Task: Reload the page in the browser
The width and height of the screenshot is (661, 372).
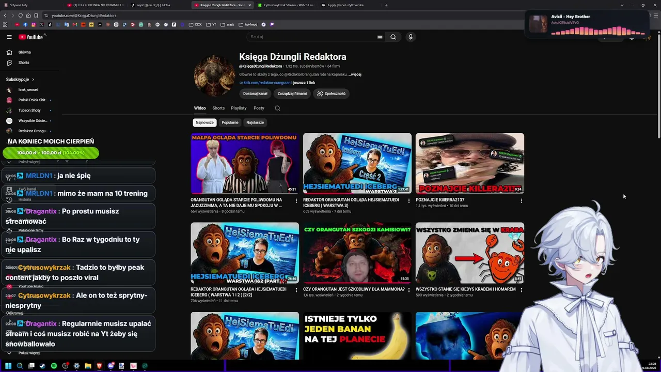Action: [x=20, y=16]
